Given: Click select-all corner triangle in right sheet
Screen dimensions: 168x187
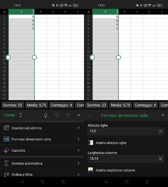Looking at the screenshot, I should coord(88,12).
